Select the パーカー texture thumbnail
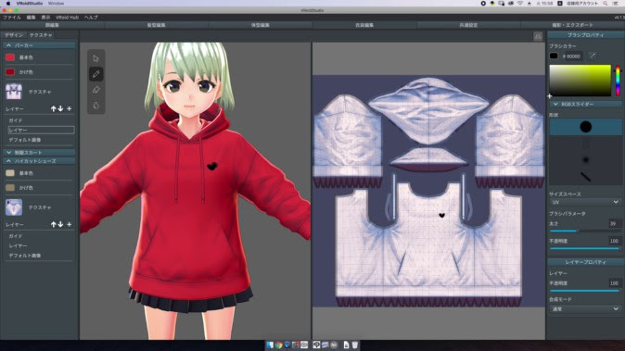 14,92
